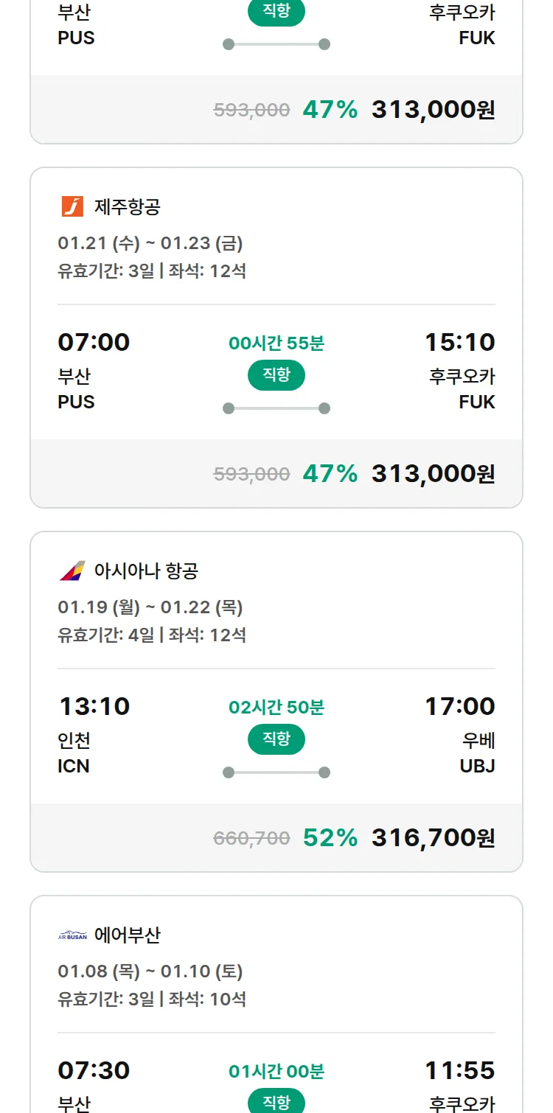
Task: Click the 01.08 (목) ~ 01.10 (토) date range
Action: click(150, 971)
